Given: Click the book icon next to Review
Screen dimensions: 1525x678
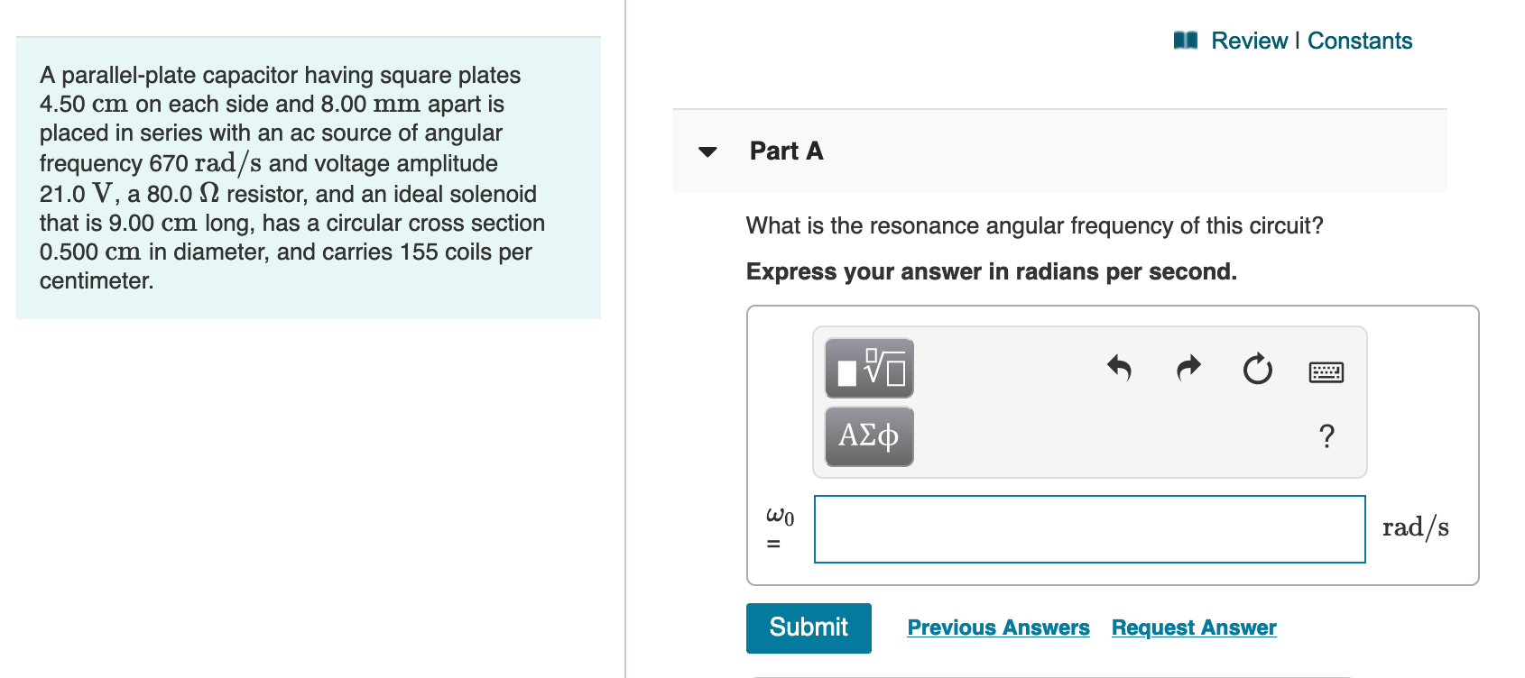Looking at the screenshot, I should click(1185, 40).
